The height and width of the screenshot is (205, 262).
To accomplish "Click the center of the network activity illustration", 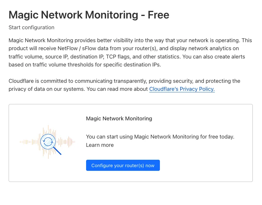I will (48, 142).
